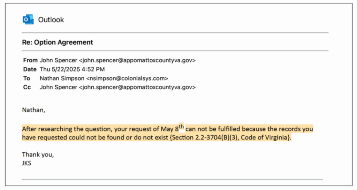Click the email address in the Cc line

tap(137, 88)
